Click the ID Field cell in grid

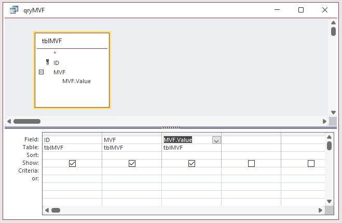[72, 140]
